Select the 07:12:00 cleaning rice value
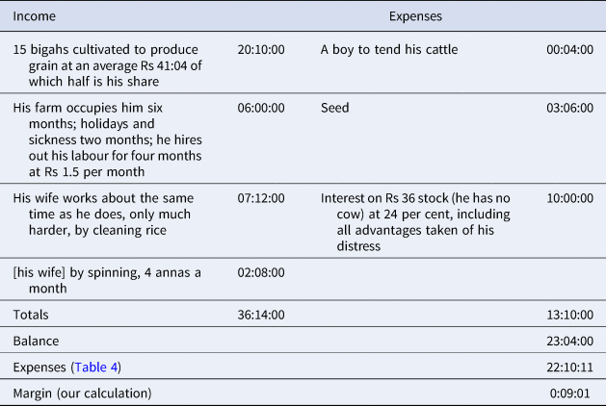This screenshot has width=606, height=406. [x=261, y=198]
